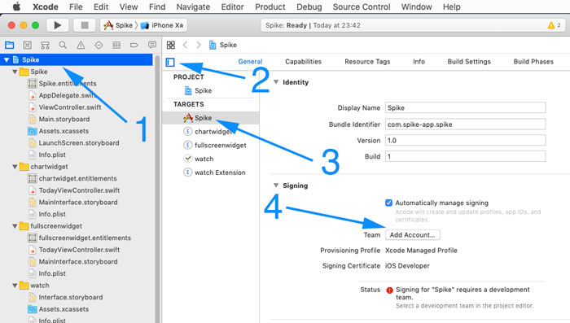Collapse the Signing section
Viewport: 570px width, 323px height.
coord(276,186)
